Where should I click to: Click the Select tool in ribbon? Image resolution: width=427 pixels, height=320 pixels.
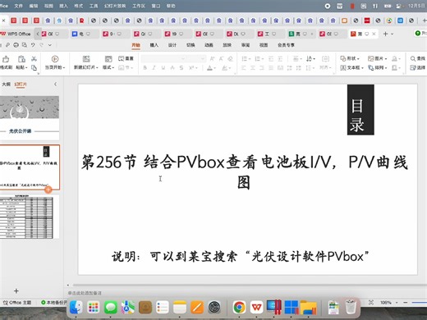pos(417,67)
